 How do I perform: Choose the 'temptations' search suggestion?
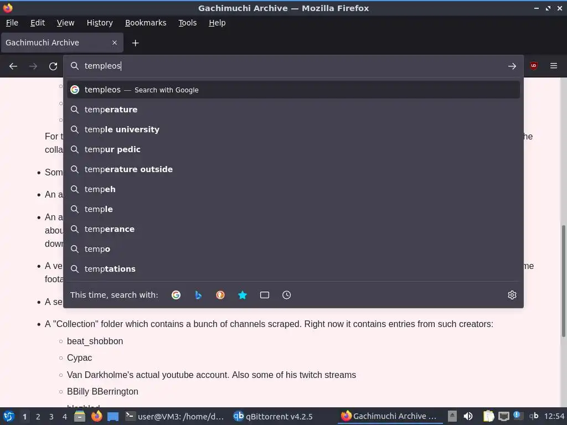(293, 268)
